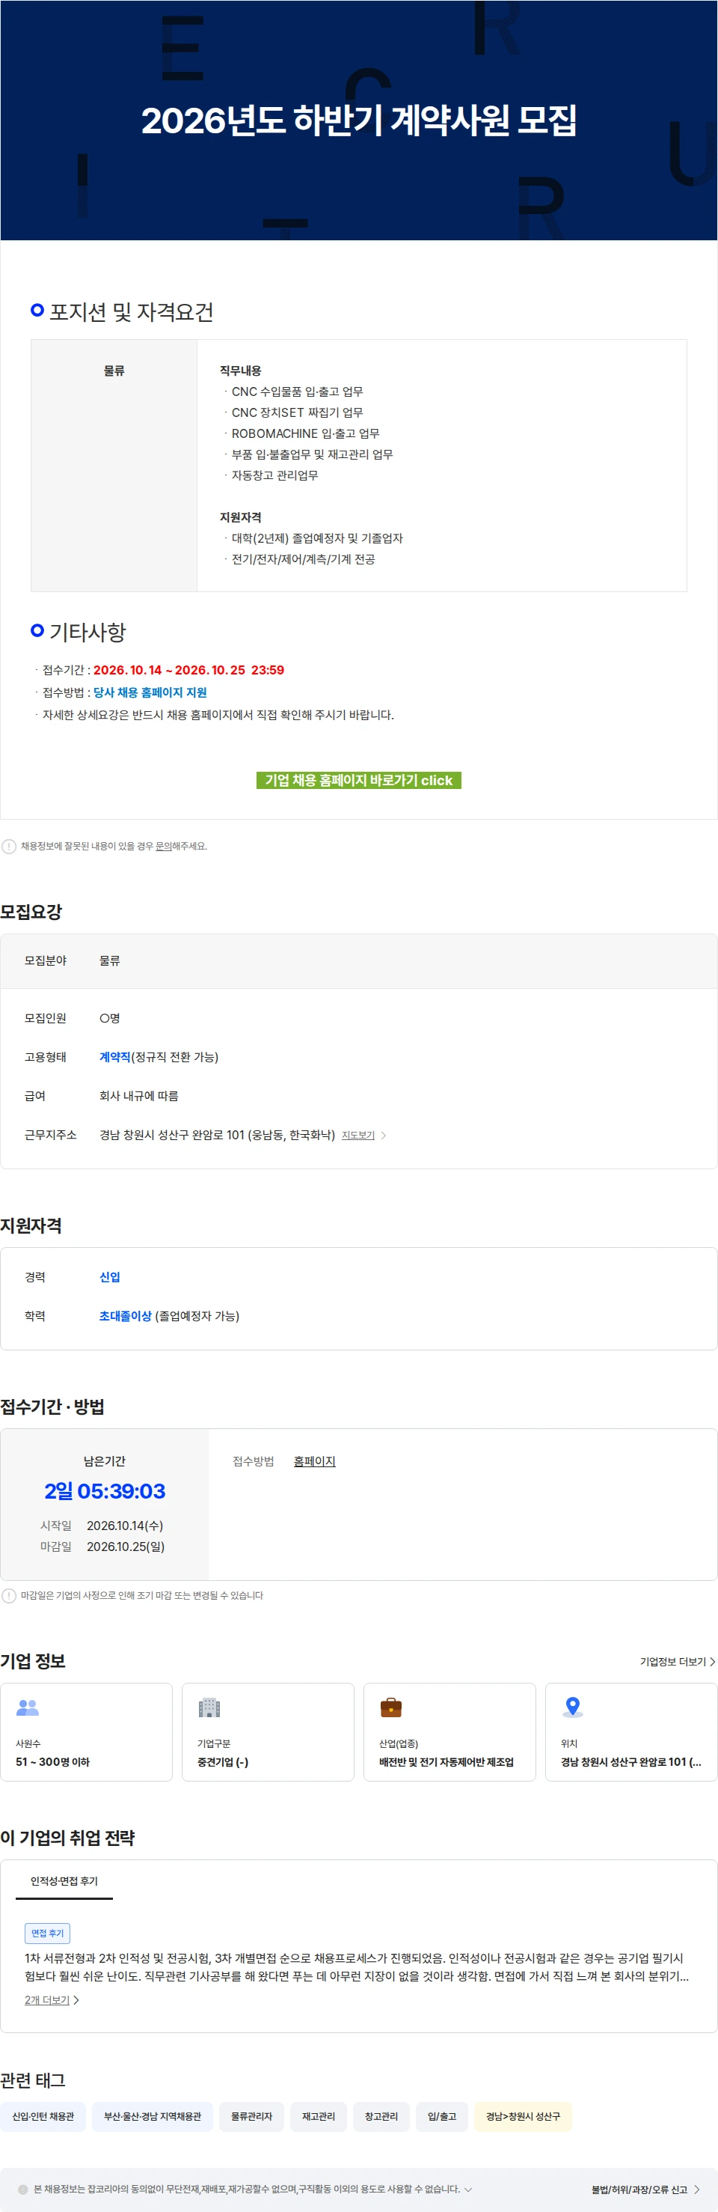Click the 경남 창원시 성산구 완암로 101 location card
Viewport: 718px width, 2212px height.
click(631, 1732)
